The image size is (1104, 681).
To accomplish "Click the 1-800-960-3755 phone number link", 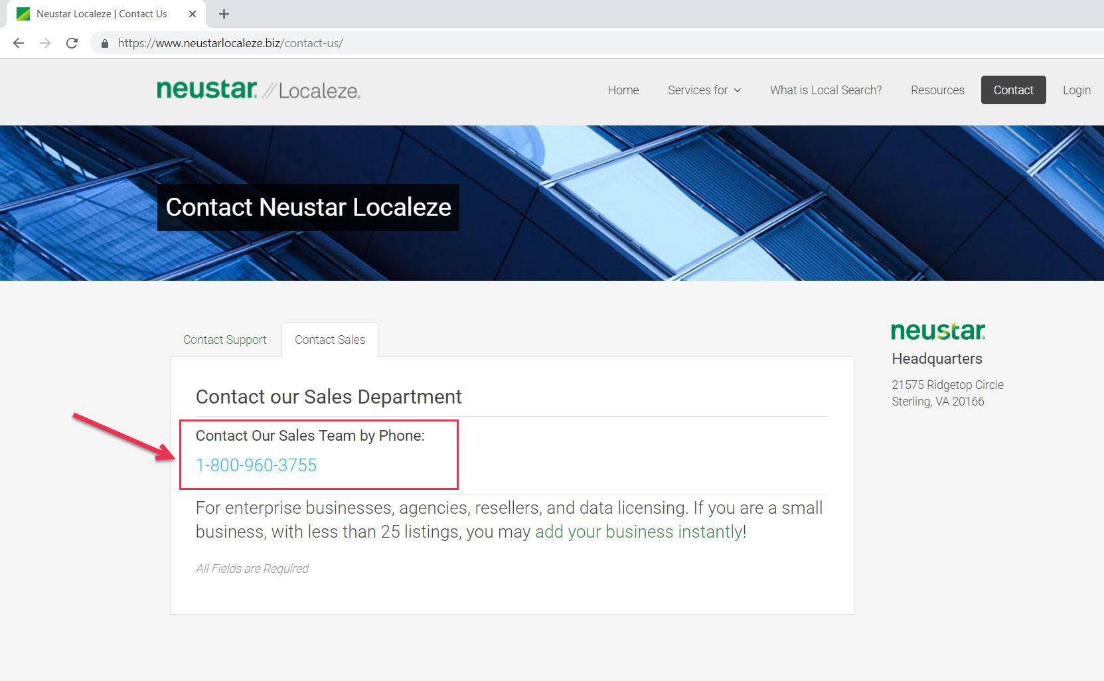I will coord(256,465).
